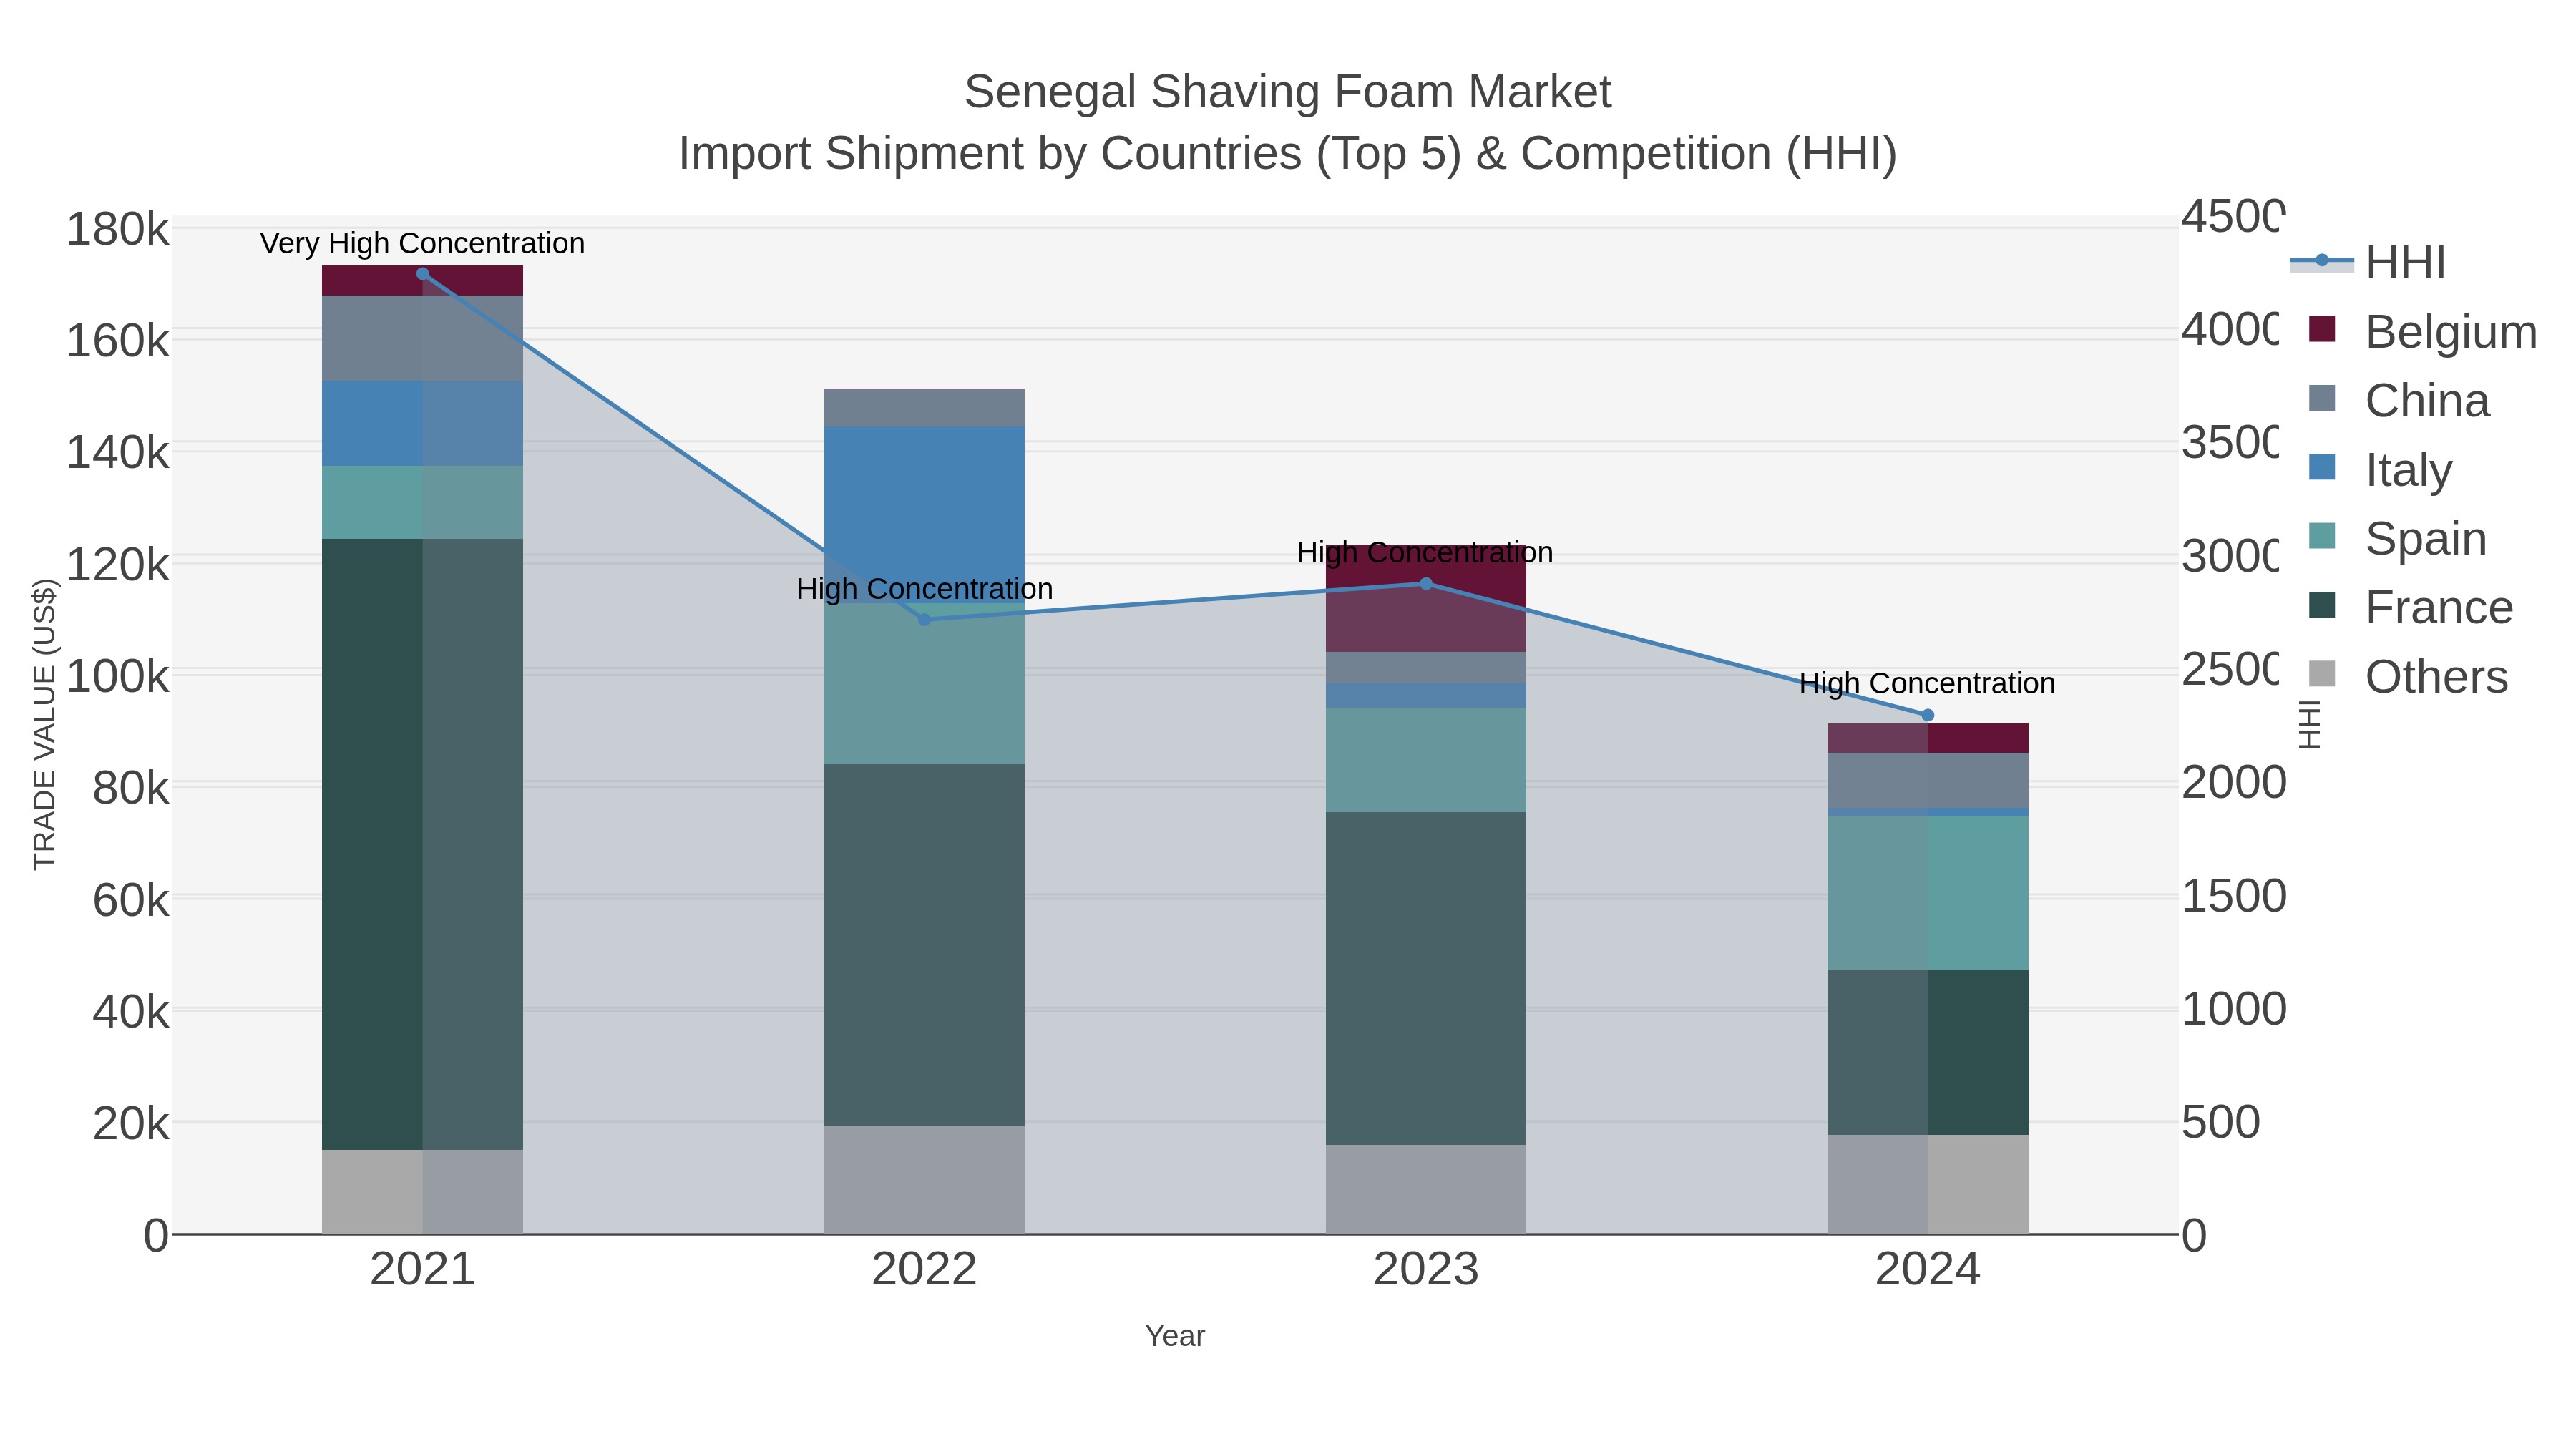This screenshot has width=2576, height=1449.
Task: Click the Others gray legend swatch
Action: point(2322,674)
